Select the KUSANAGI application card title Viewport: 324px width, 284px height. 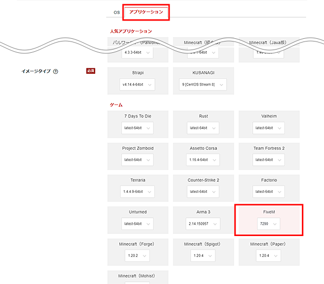coord(204,73)
